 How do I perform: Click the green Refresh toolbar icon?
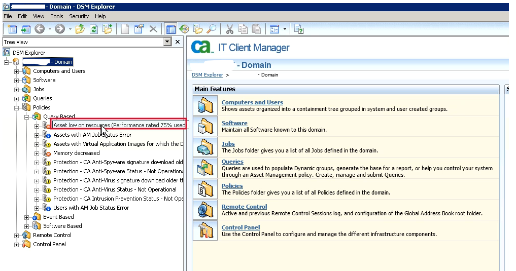[x=94, y=29]
